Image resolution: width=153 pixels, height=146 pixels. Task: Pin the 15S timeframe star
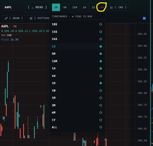(101, 32)
